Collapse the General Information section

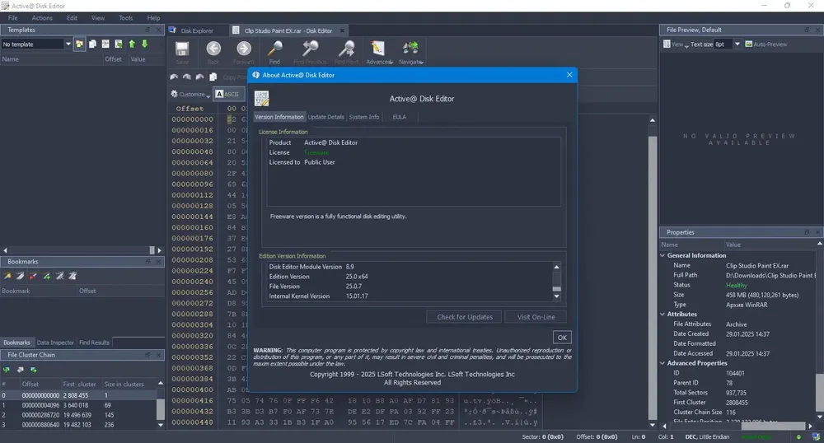tap(662, 255)
